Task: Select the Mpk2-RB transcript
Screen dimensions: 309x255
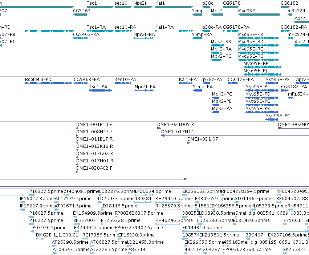Action: click(x=217, y=45)
